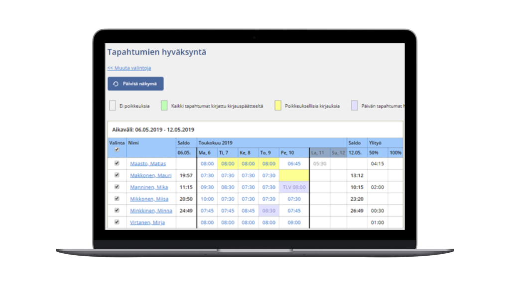Click the yellow Poikkeuksellisia kirjauksia swatch
The height and width of the screenshot is (286, 510).
278,105
